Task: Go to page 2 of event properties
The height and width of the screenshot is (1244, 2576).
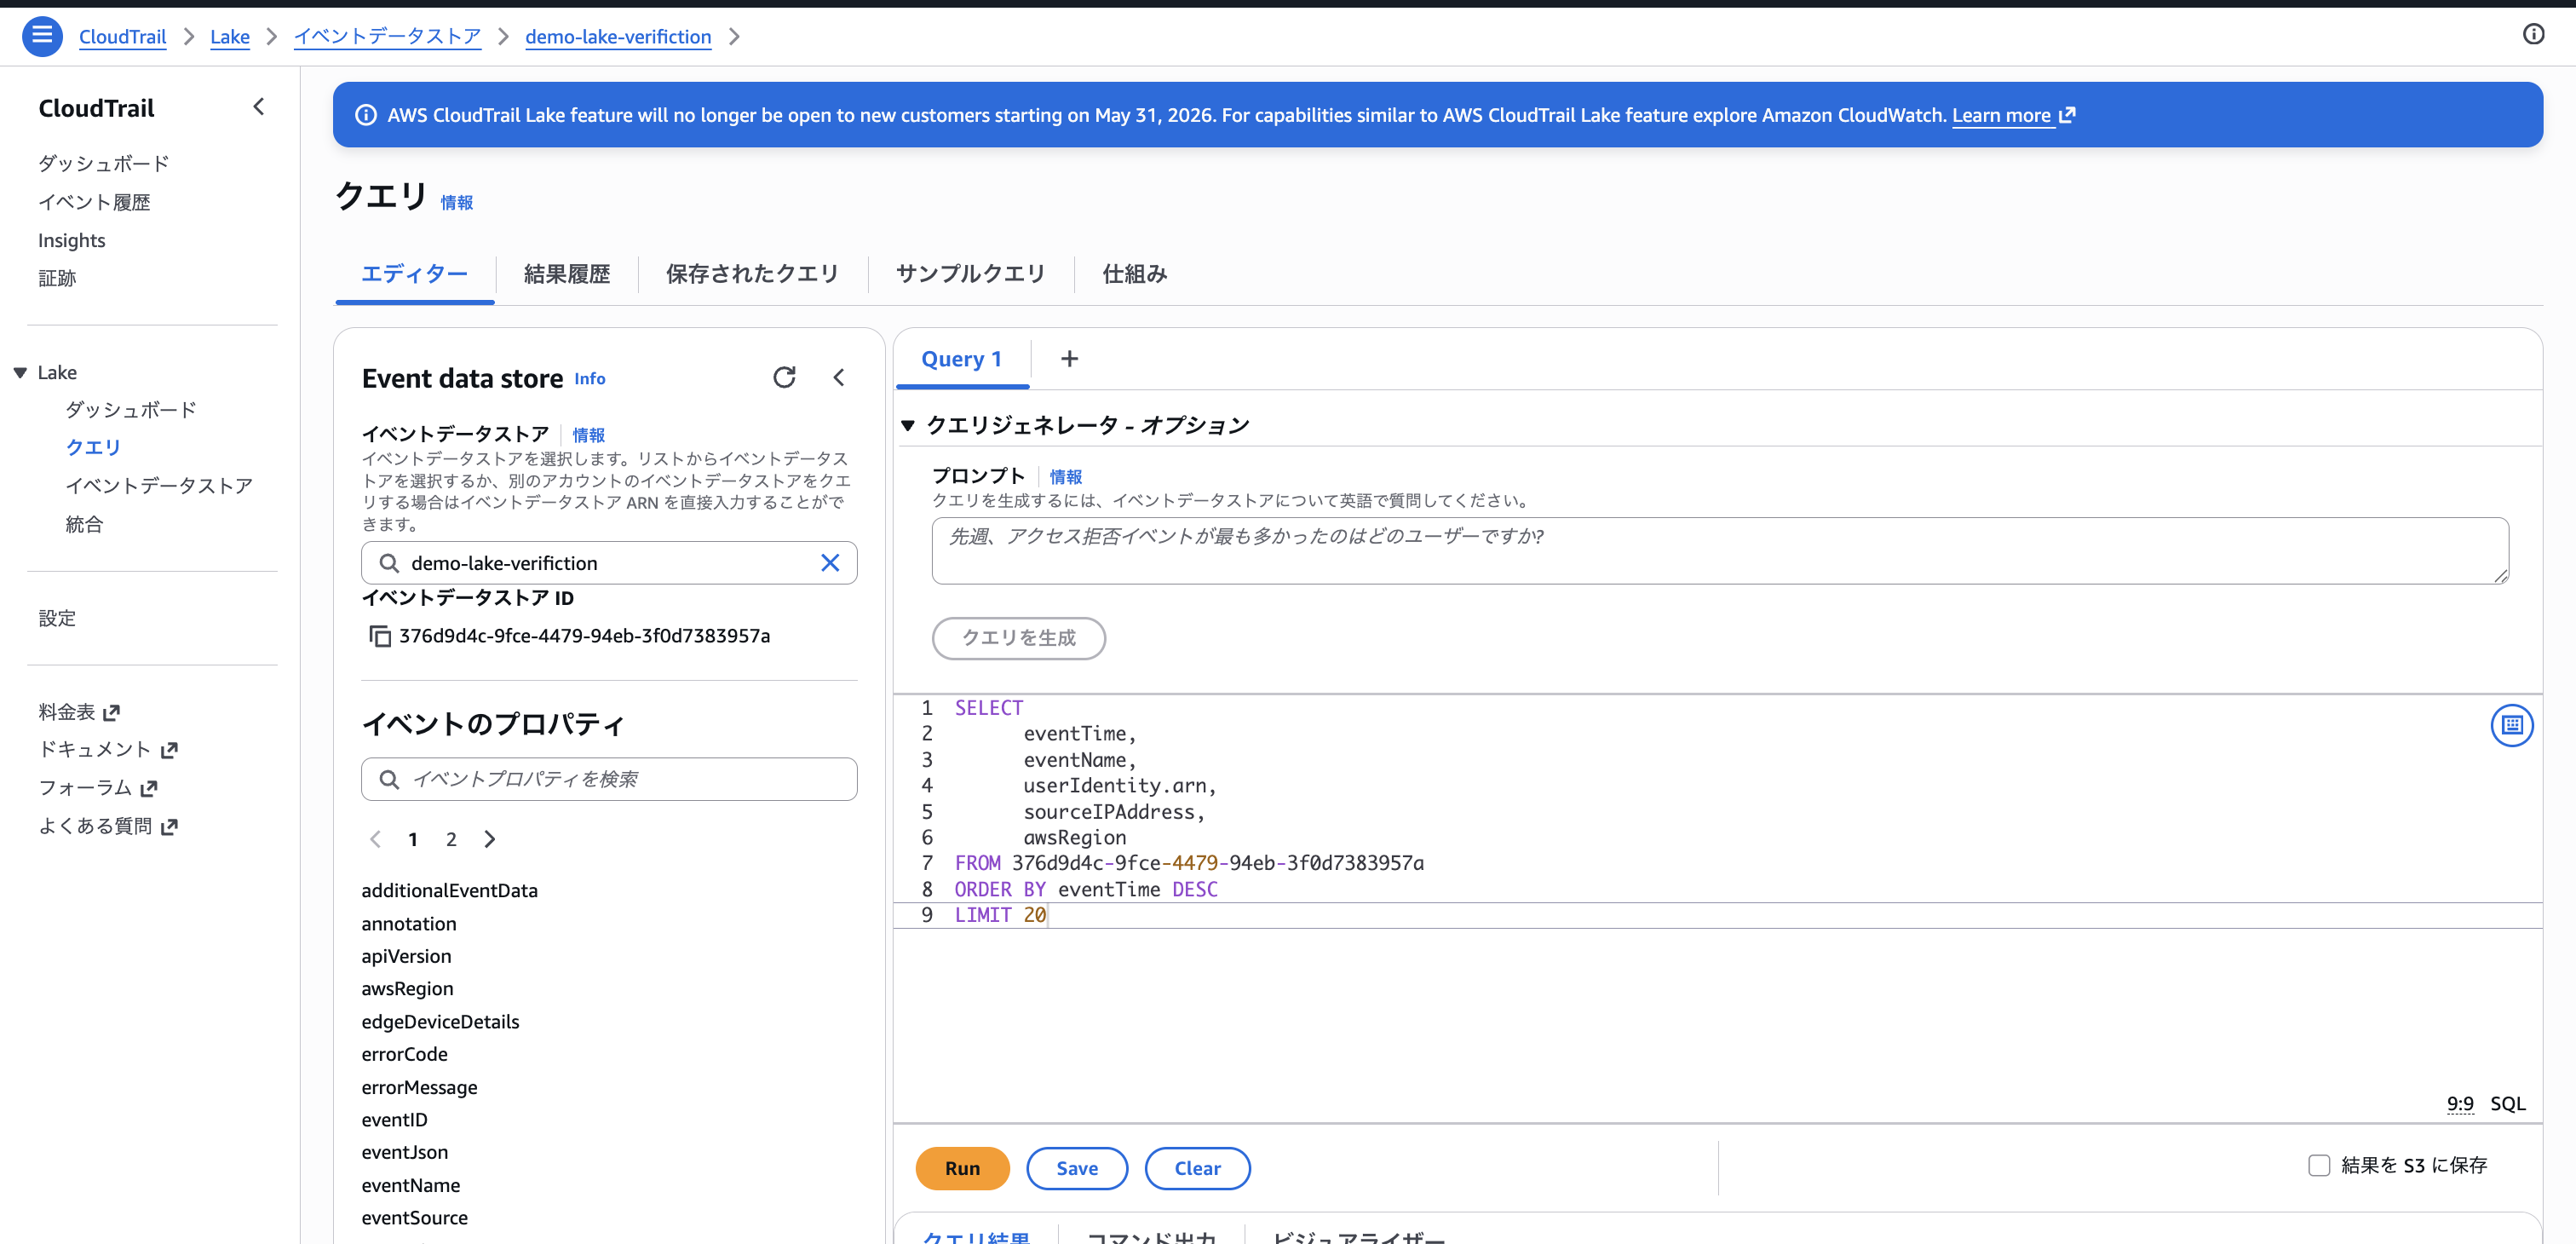Action: click(451, 839)
